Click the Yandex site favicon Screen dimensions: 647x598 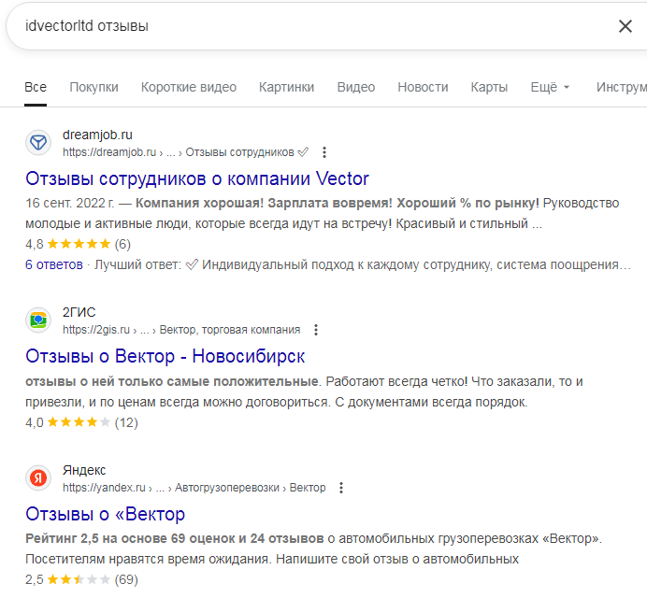coord(38,478)
